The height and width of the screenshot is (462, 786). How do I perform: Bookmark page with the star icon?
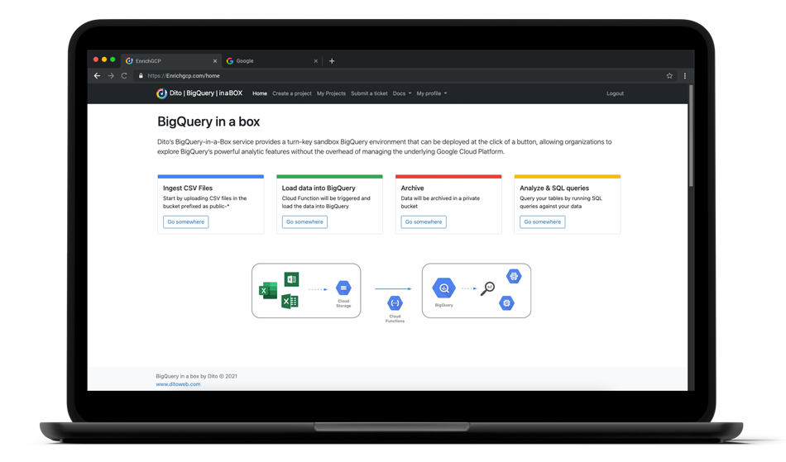coord(669,75)
